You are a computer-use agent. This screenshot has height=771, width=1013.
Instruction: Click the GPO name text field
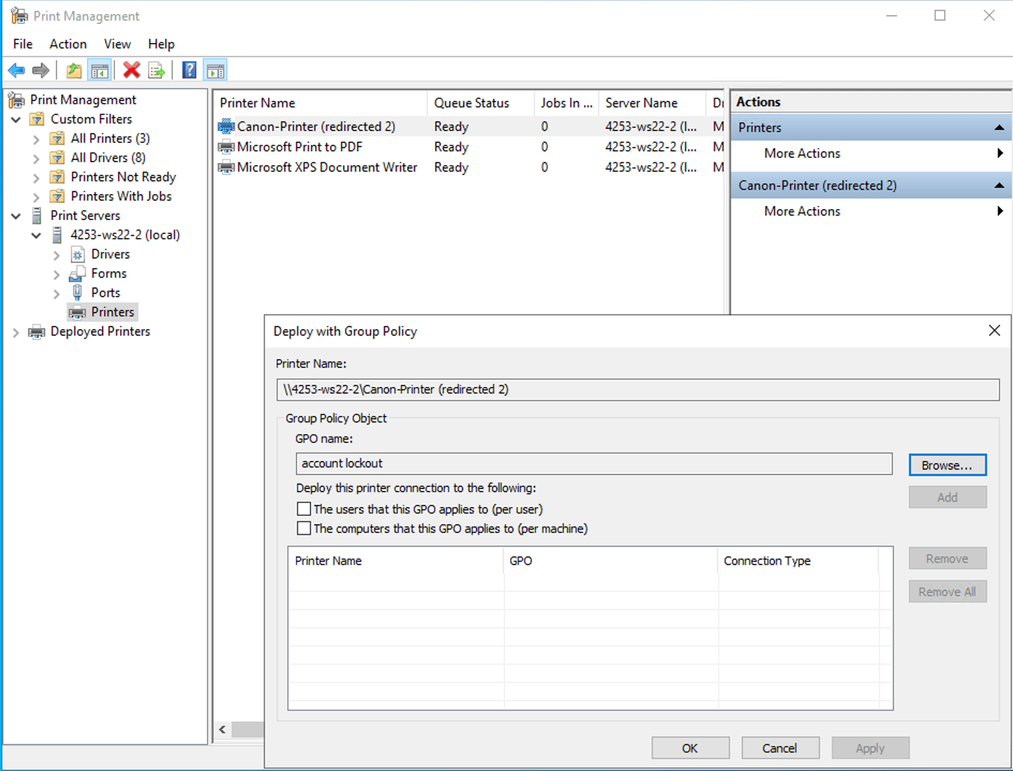pyautogui.click(x=590, y=463)
